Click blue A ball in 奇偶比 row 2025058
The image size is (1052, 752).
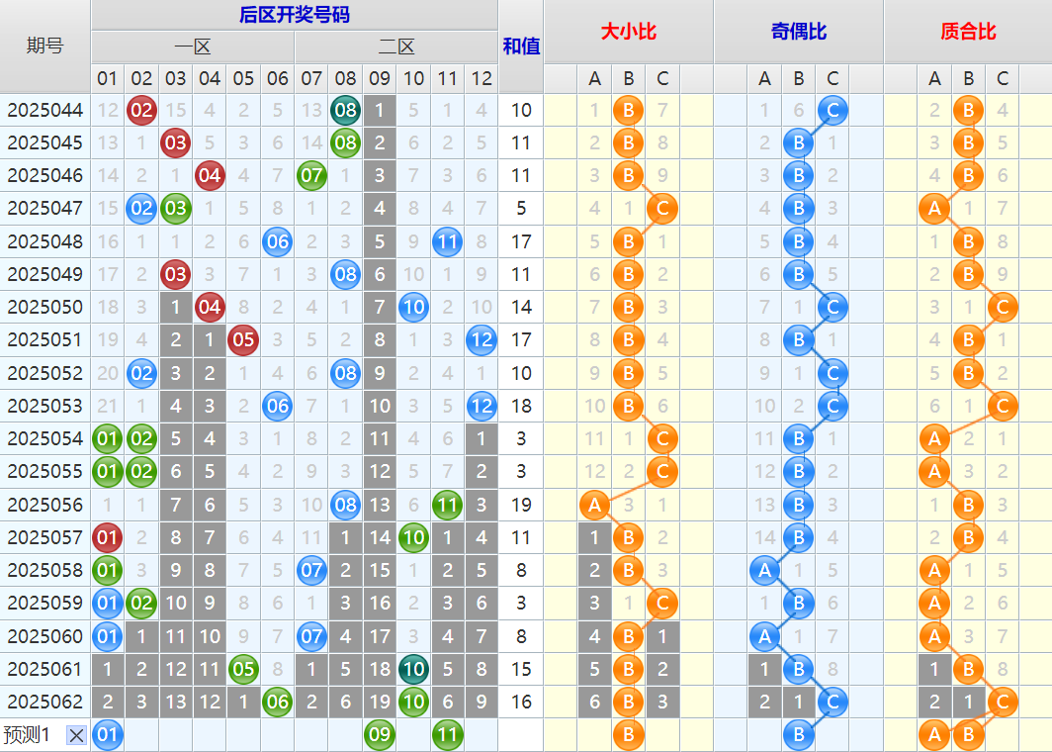pos(764,571)
